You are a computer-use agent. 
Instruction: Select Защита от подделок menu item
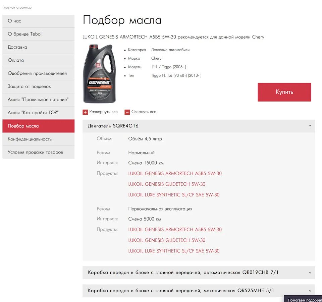[x=38, y=86]
